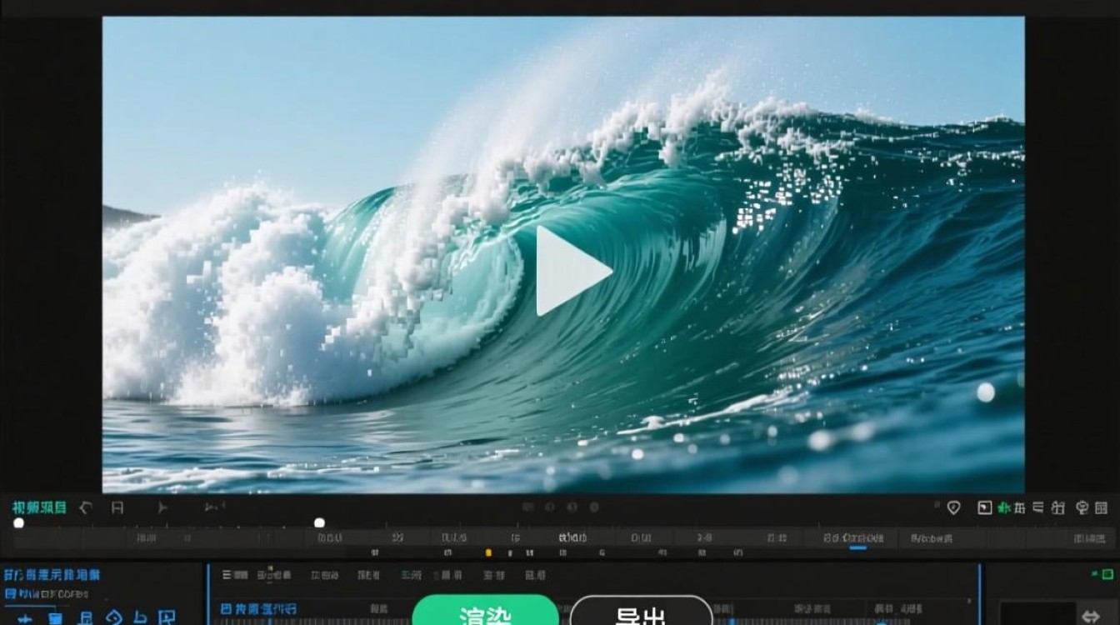1120x625 pixels.
Task: Click the green icon in the right timeline toolbar
Action: (1005, 507)
